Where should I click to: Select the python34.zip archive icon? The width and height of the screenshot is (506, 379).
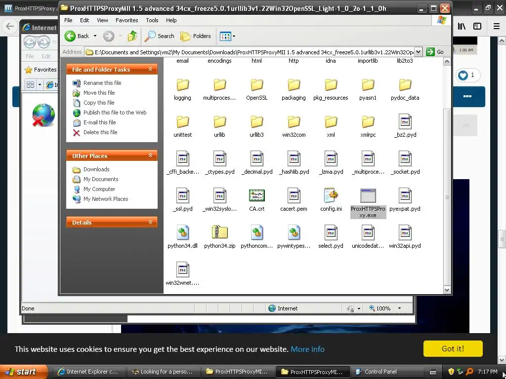point(220,232)
